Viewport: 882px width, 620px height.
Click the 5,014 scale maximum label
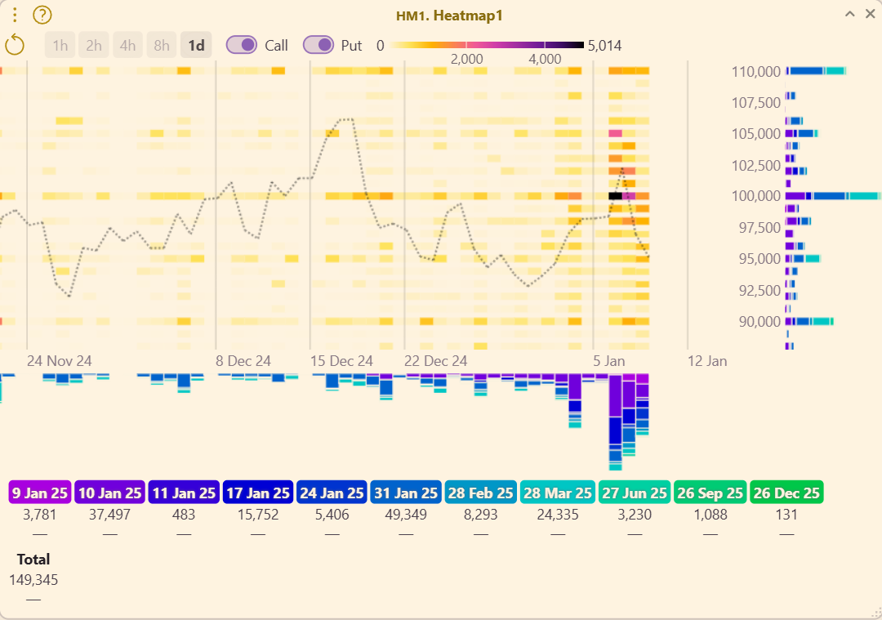click(604, 45)
